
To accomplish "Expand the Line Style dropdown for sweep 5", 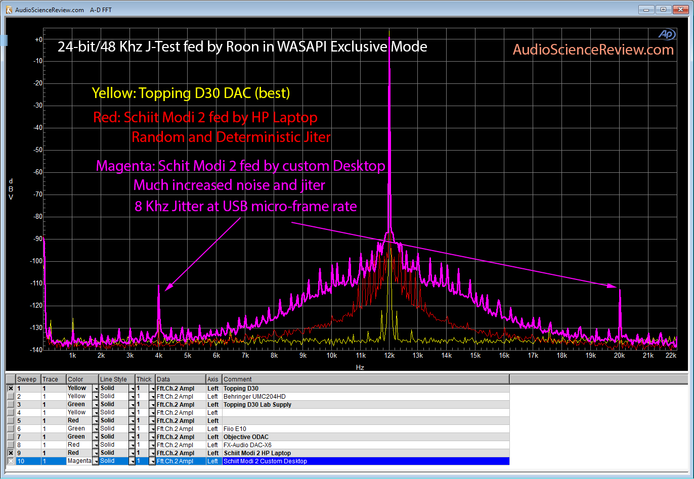I will [x=132, y=420].
